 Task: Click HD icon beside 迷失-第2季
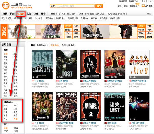(57, 81)
